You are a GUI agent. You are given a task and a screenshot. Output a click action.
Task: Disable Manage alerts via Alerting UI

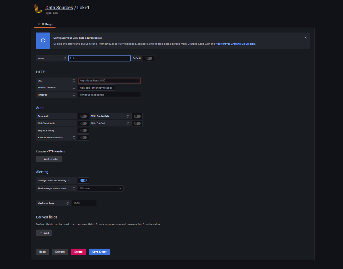83,180
